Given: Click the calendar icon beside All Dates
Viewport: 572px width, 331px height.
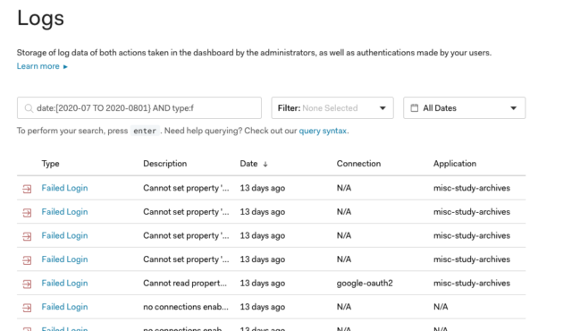Looking at the screenshot, I should [x=415, y=108].
